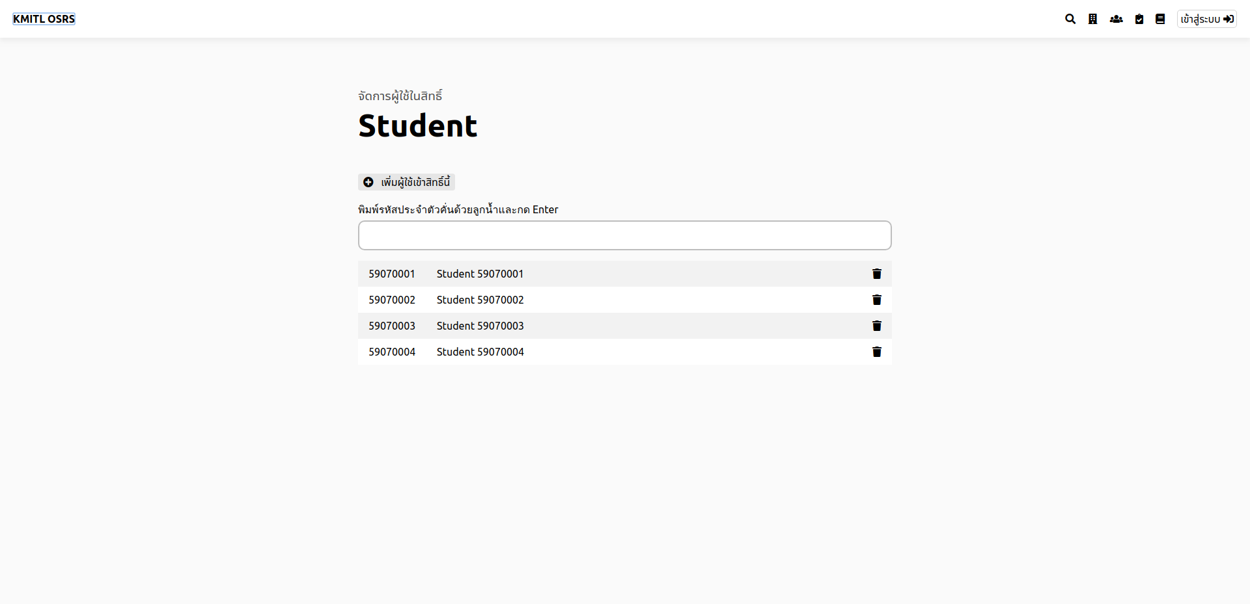Screen dimensions: 1250x604
Task: Click trash icon for user 59070003
Action: click(x=877, y=326)
